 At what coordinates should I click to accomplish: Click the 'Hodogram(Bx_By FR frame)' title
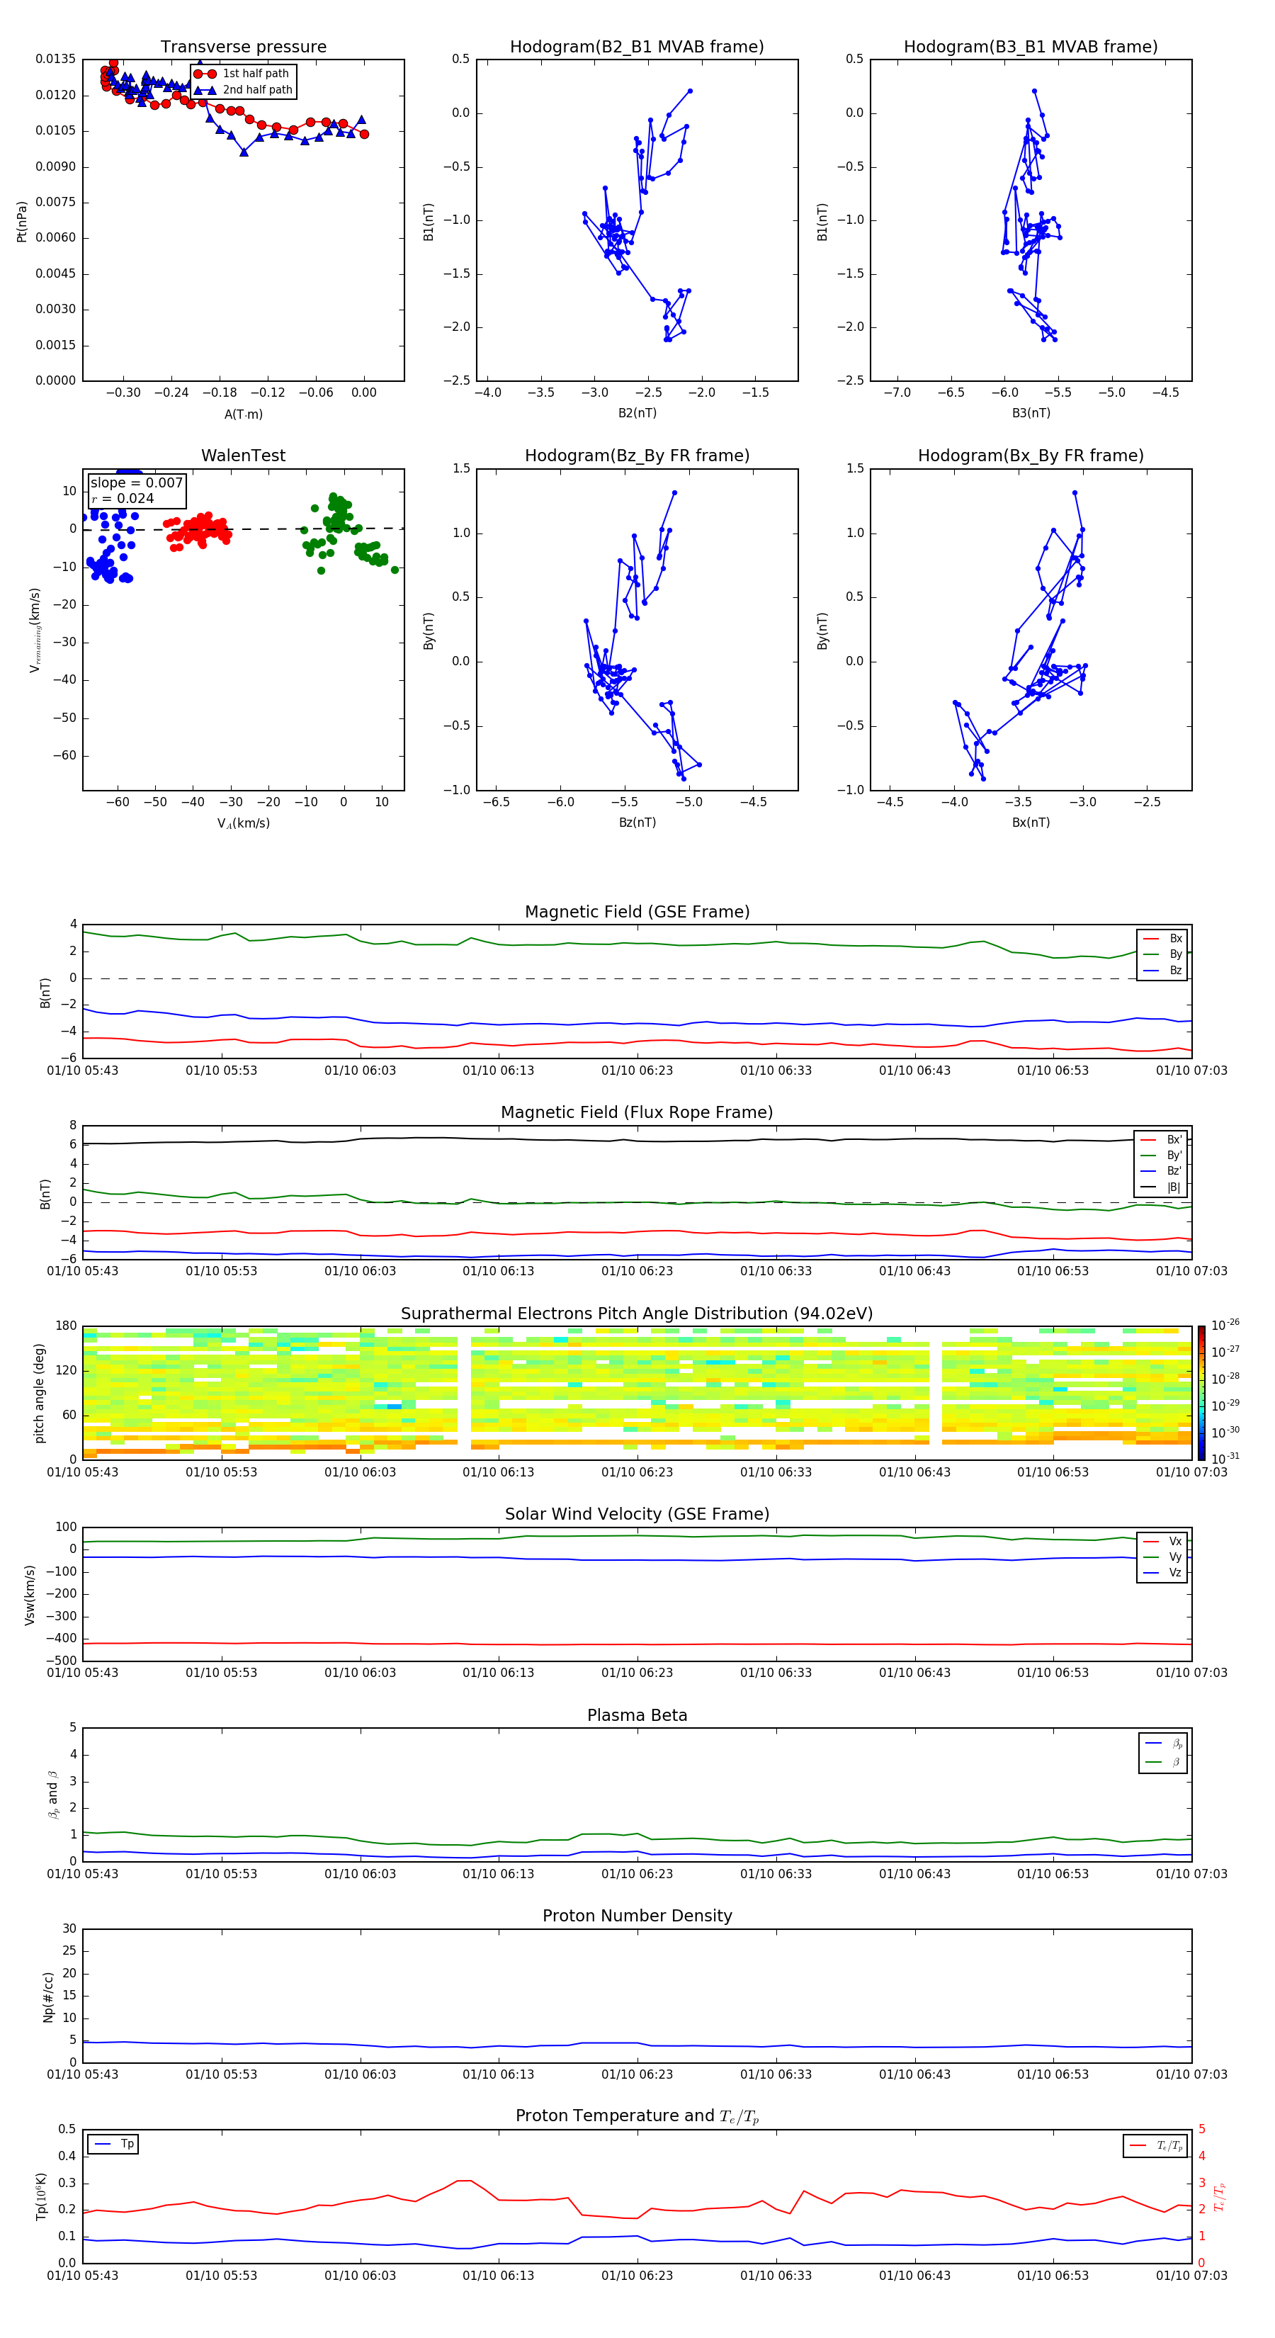[1031, 456]
